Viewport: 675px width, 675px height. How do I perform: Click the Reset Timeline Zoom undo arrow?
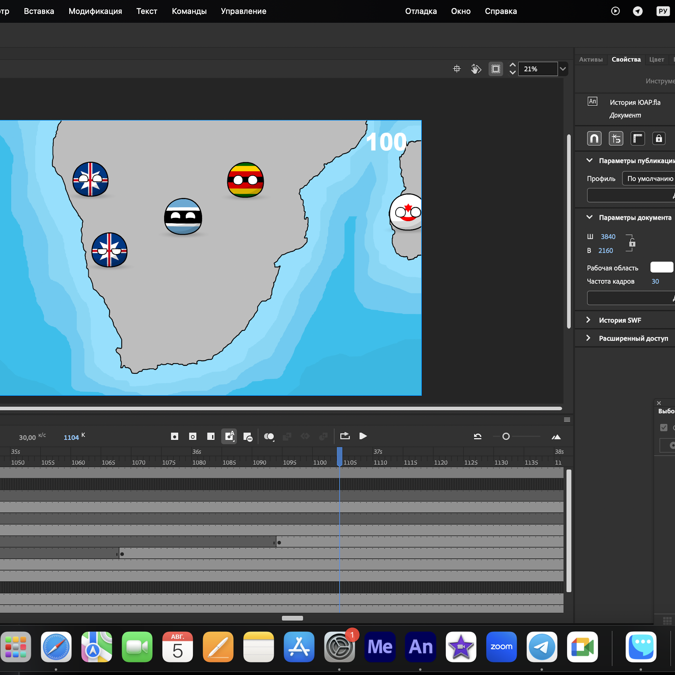(478, 436)
